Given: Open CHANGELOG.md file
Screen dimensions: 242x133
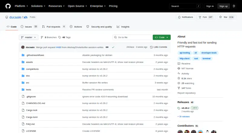Looking at the screenshot, I should click(x=35, y=103).
